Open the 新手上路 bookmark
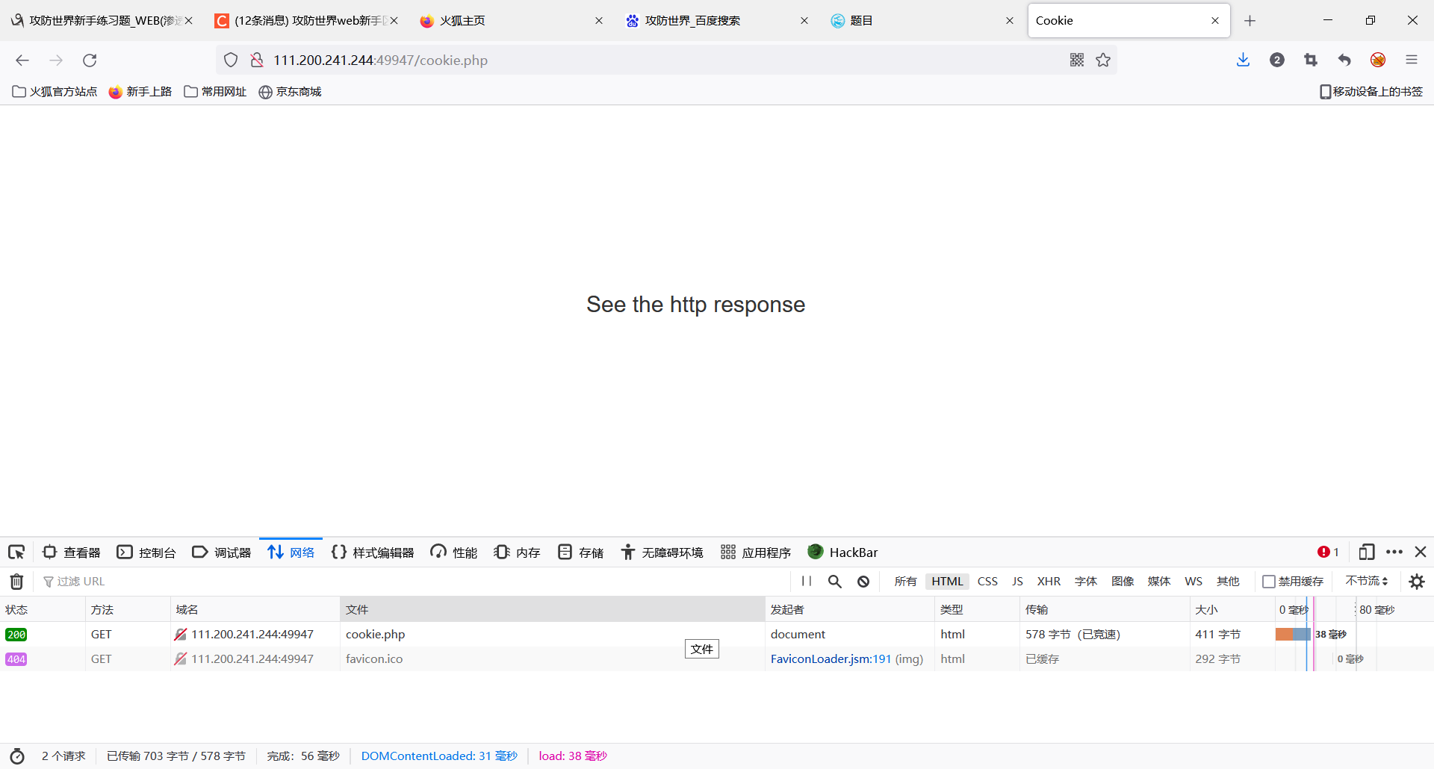 [140, 91]
